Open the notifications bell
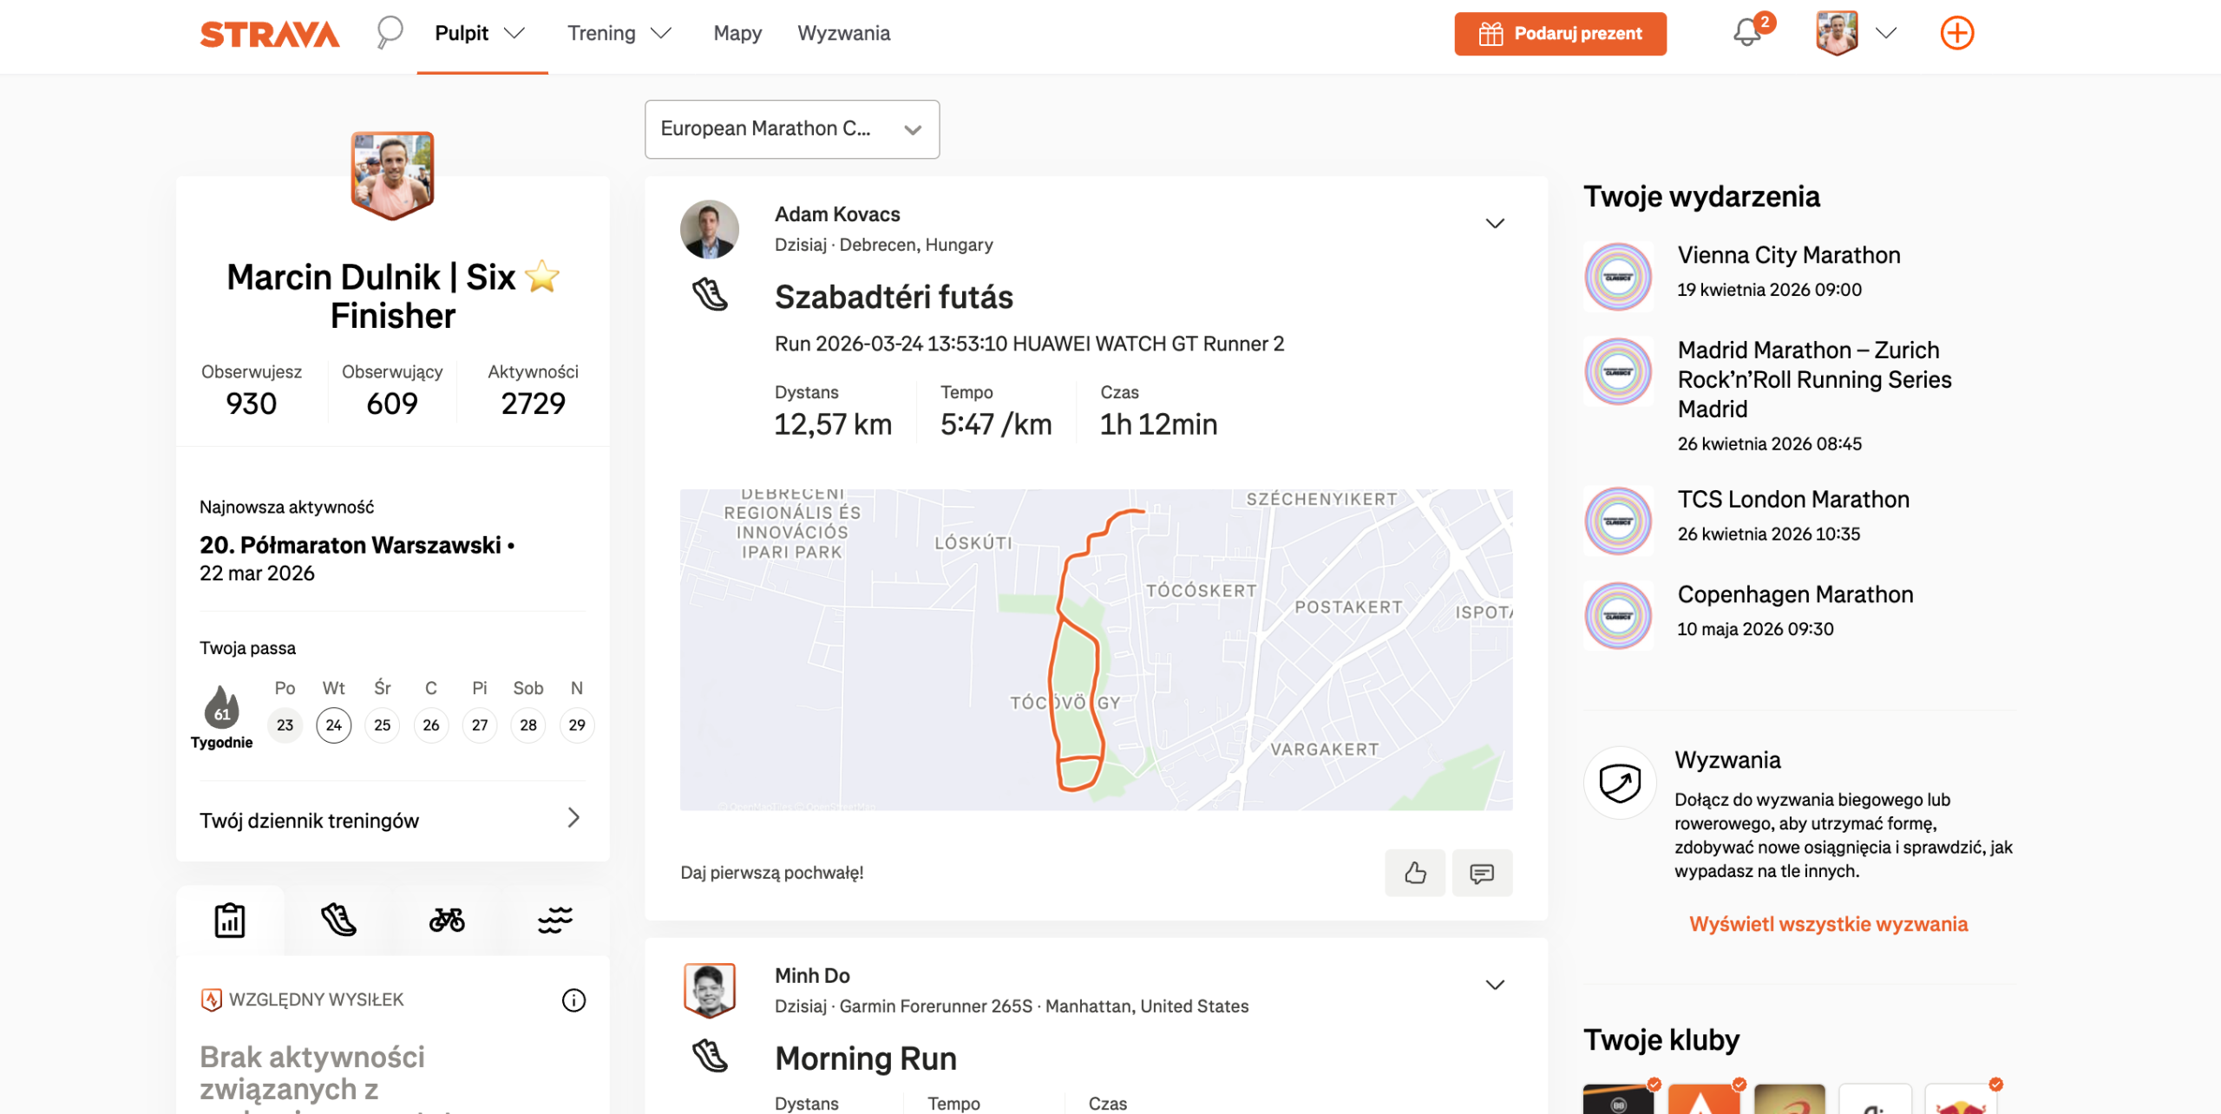2221x1114 pixels. click(1747, 33)
